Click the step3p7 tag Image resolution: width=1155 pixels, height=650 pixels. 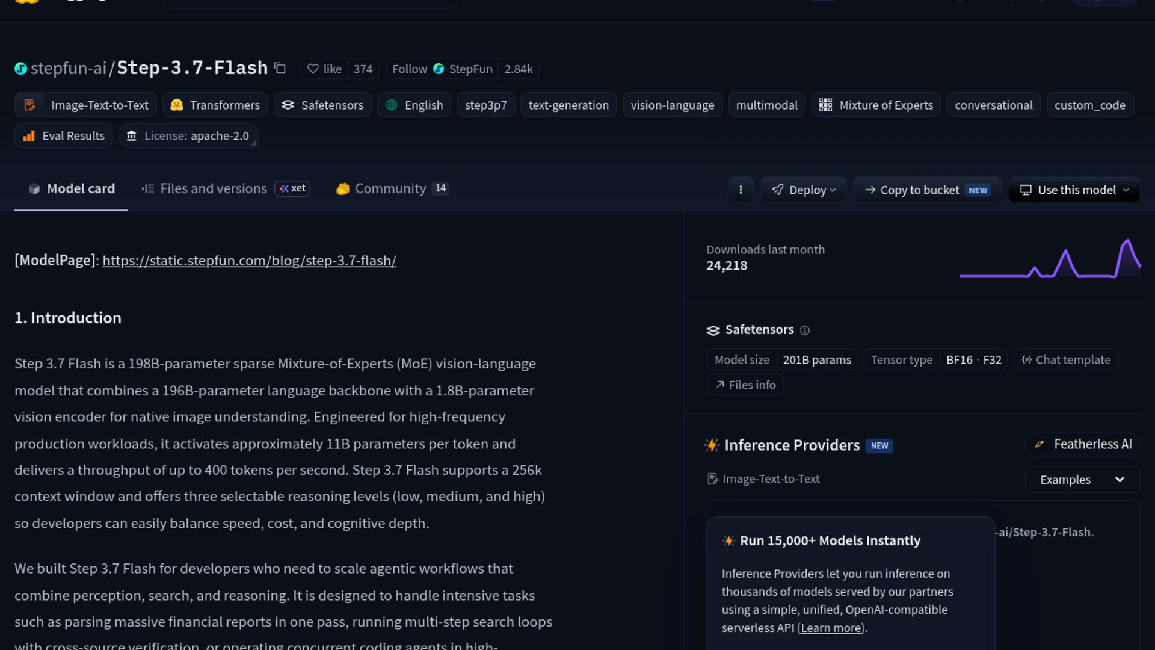(x=485, y=105)
